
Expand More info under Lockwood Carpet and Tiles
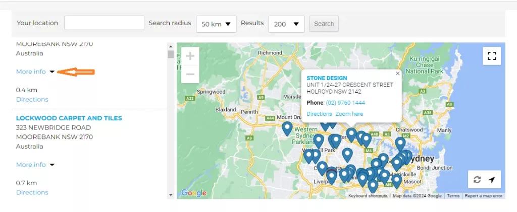click(31, 165)
